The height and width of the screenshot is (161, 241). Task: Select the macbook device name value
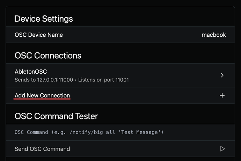214,35
